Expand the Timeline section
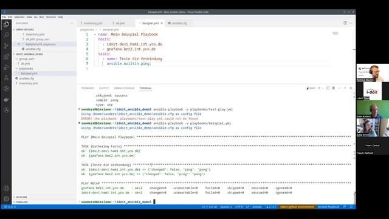 pyautogui.click(x=22, y=202)
